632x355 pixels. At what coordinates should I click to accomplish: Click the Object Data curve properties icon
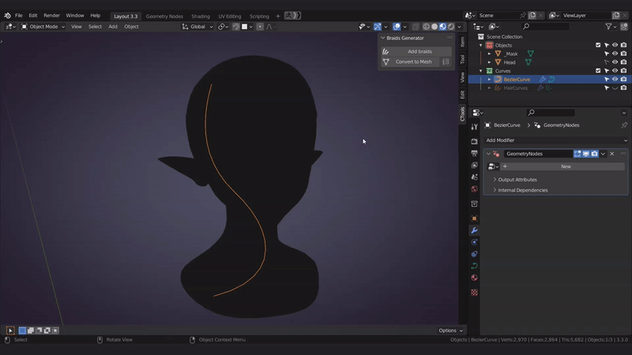pyautogui.click(x=474, y=266)
